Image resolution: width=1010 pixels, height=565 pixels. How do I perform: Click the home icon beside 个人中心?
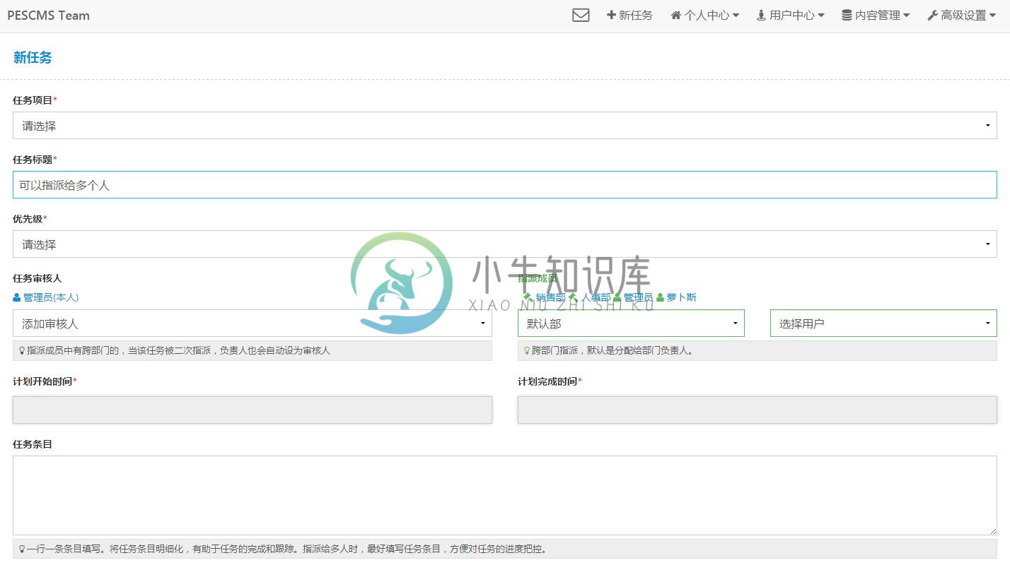pos(676,15)
